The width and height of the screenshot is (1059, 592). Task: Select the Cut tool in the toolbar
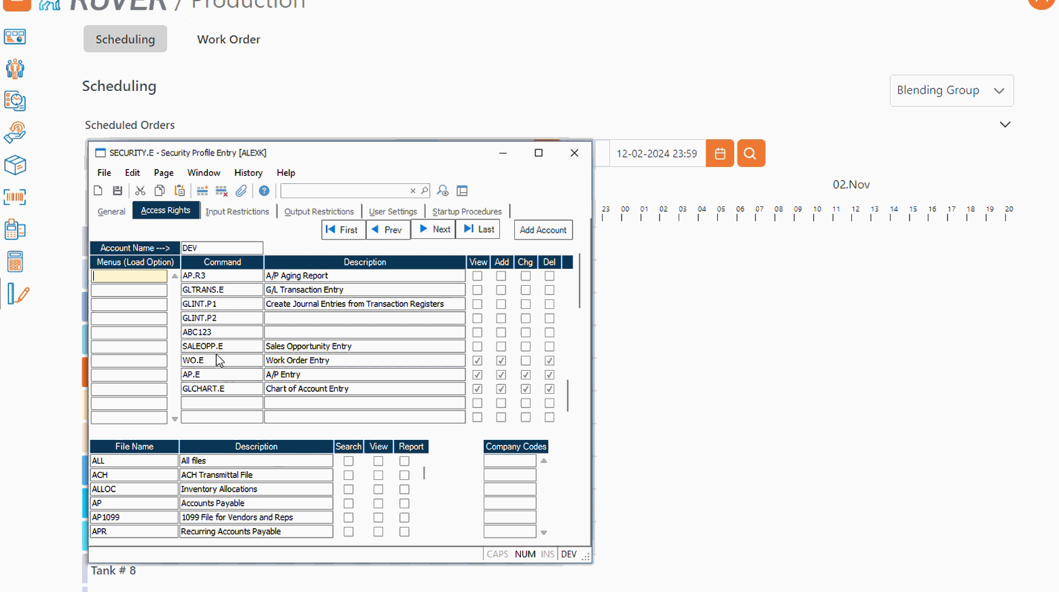tap(140, 191)
